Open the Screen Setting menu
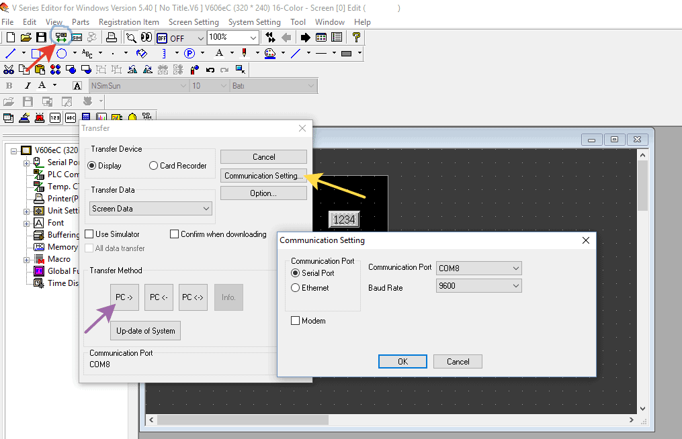 point(194,22)
